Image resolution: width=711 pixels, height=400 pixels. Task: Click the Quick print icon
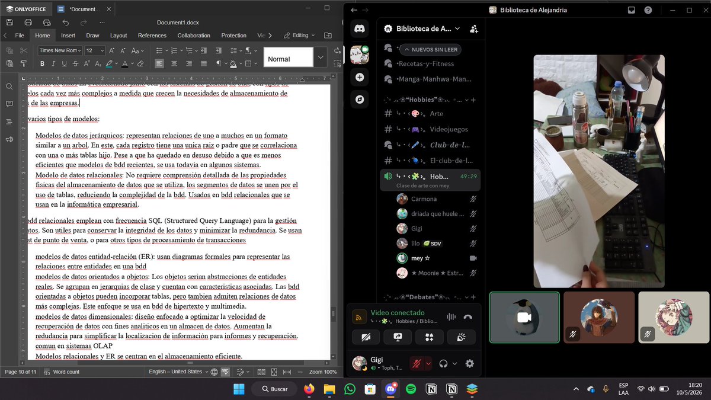[47, 23]
